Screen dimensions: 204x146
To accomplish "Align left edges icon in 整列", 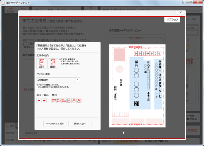I will (69, 101).
